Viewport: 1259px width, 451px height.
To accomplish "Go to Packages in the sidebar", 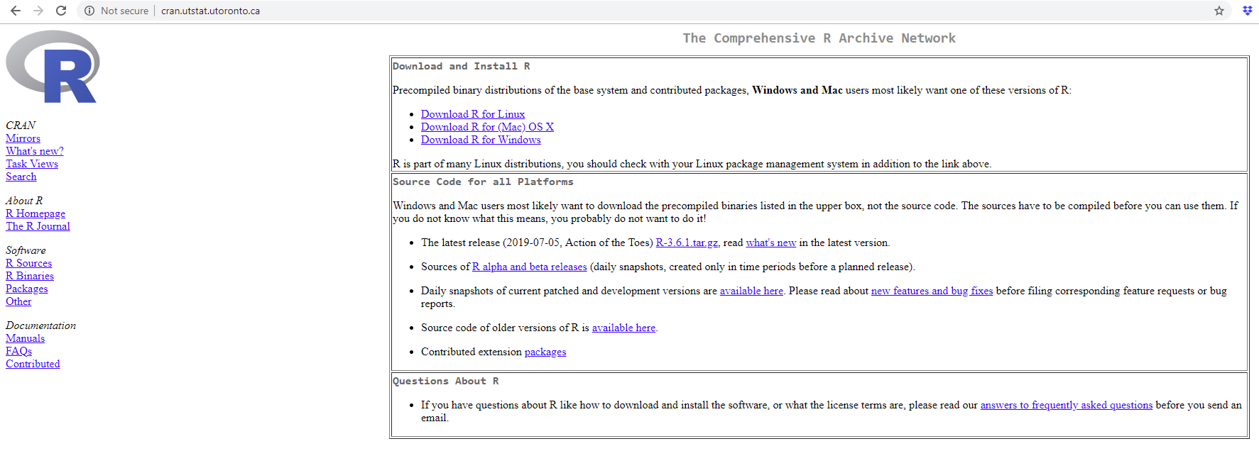I will click(27, 289).
